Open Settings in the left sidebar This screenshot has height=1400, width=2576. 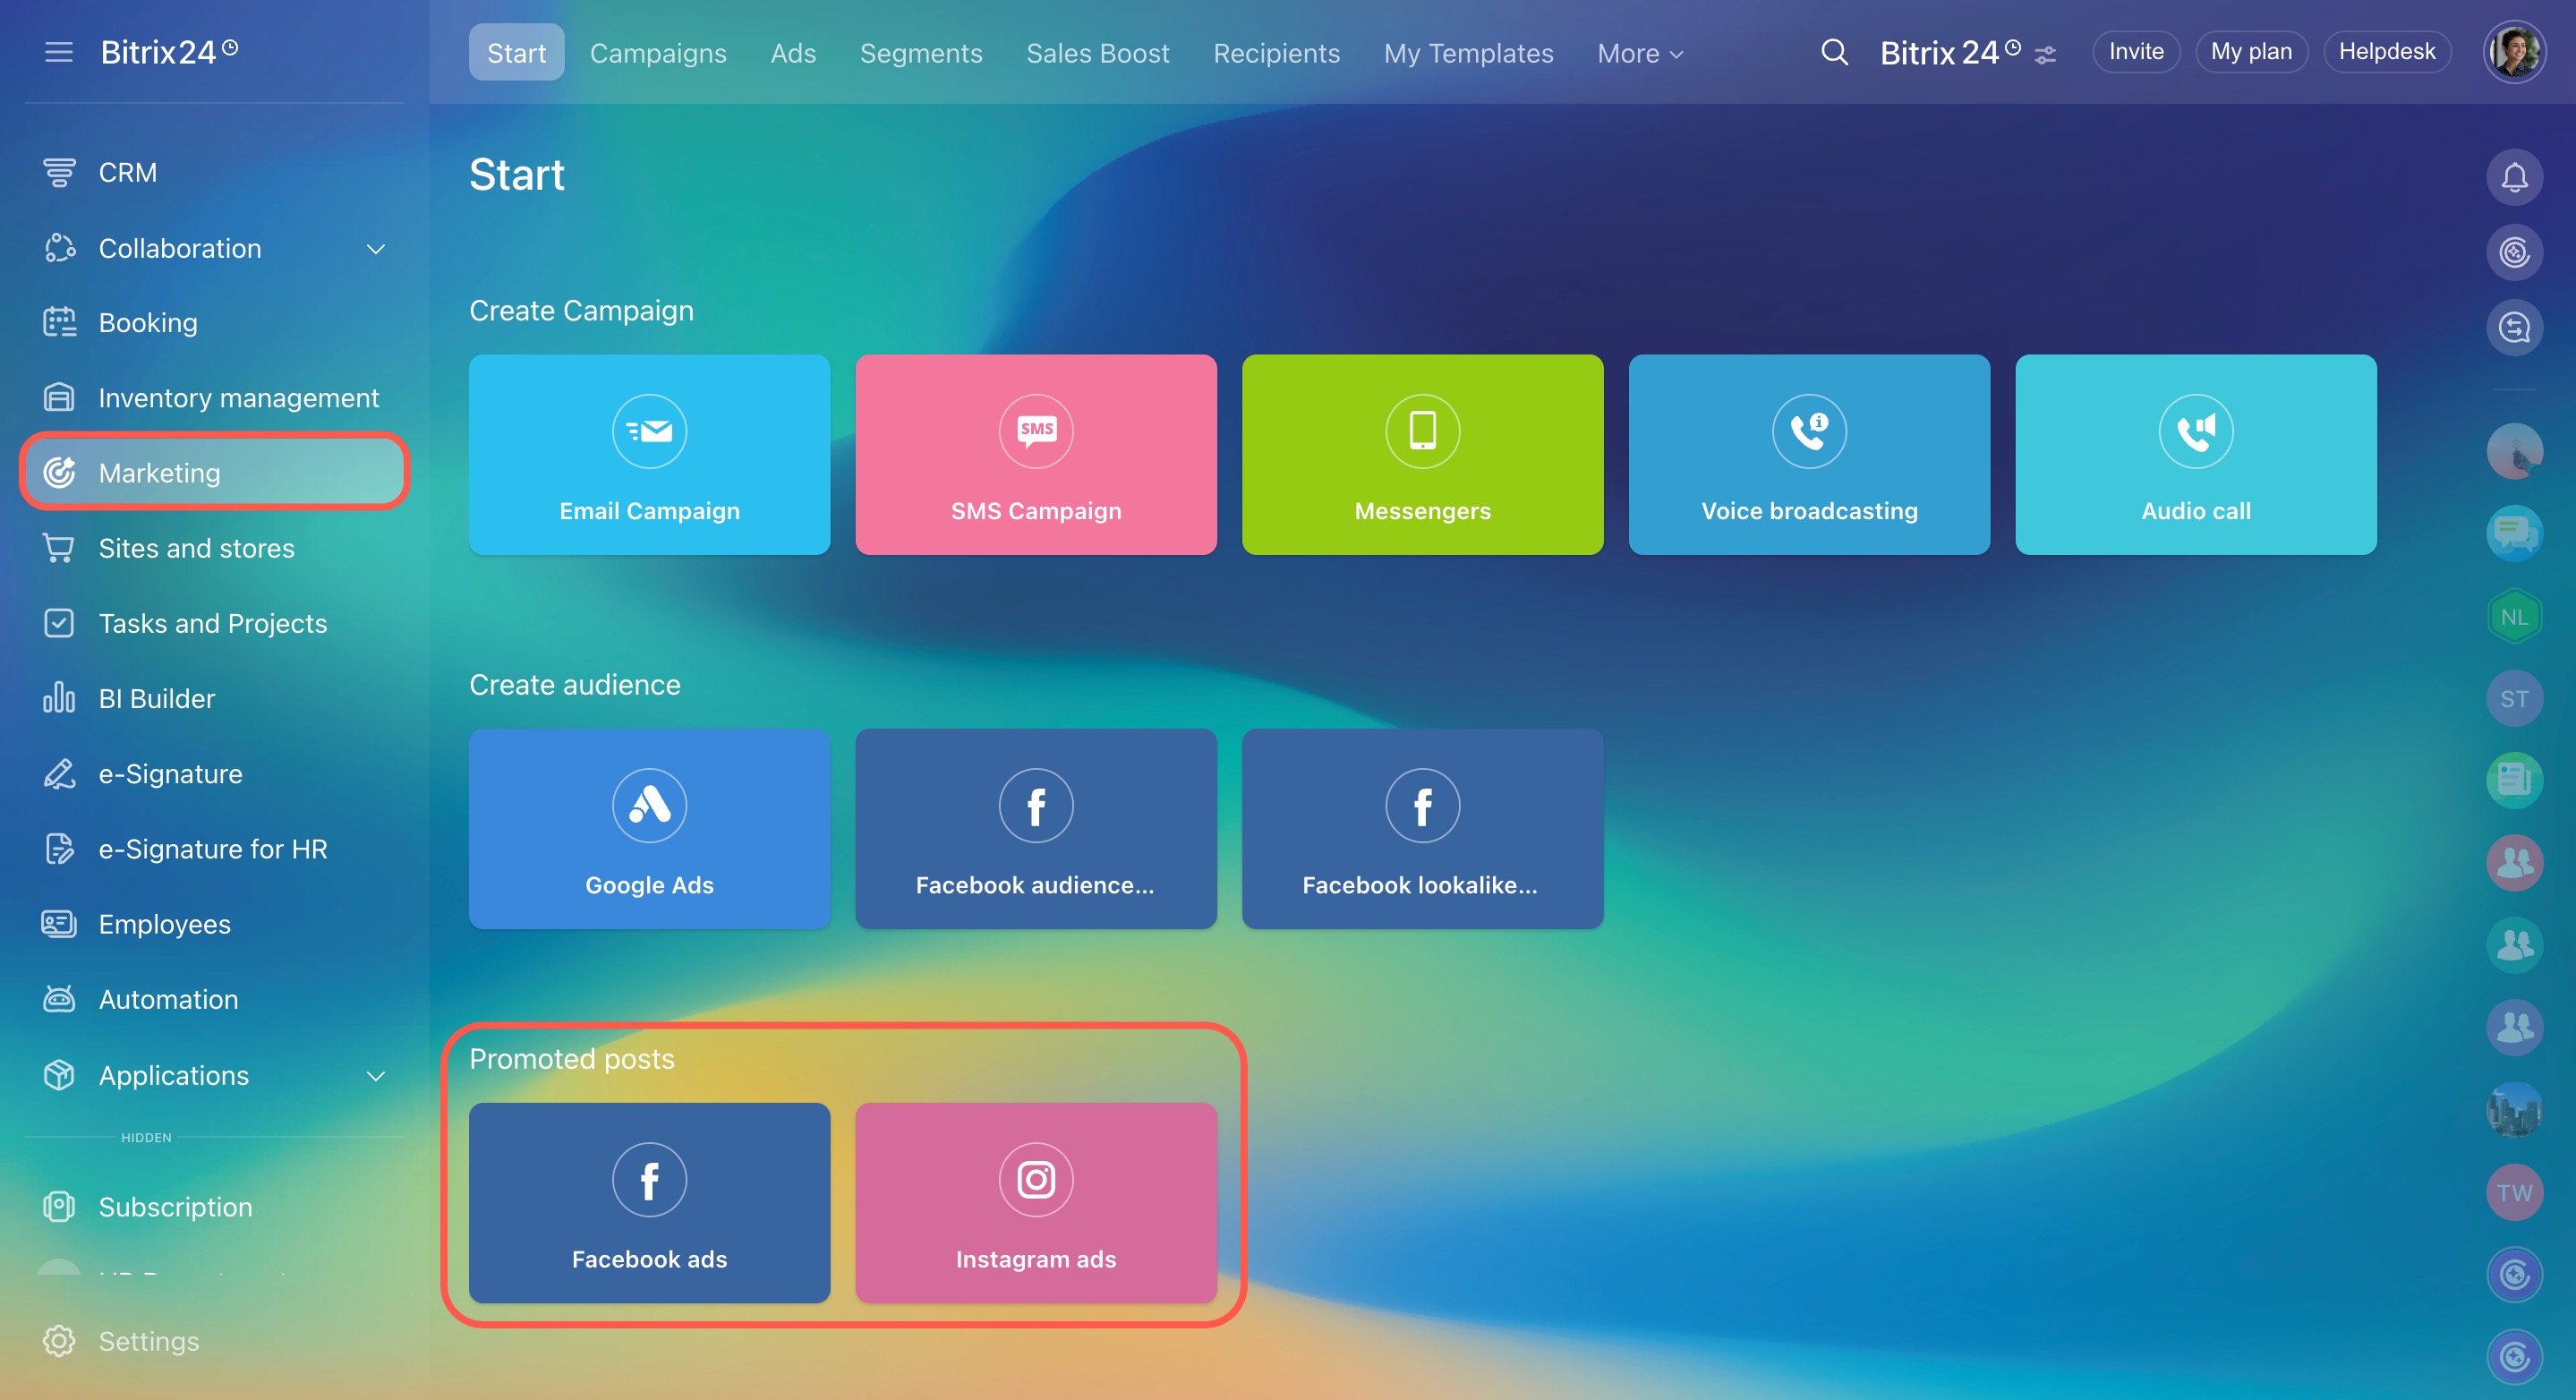click(148, 1341)
